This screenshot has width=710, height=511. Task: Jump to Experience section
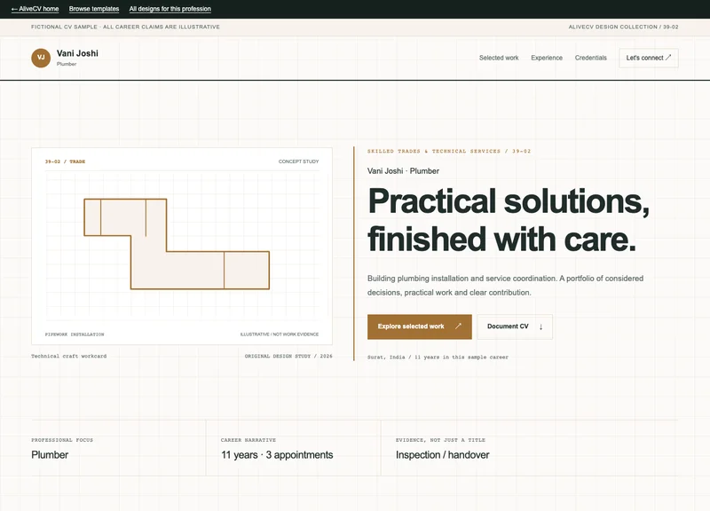tap(547, 58)
